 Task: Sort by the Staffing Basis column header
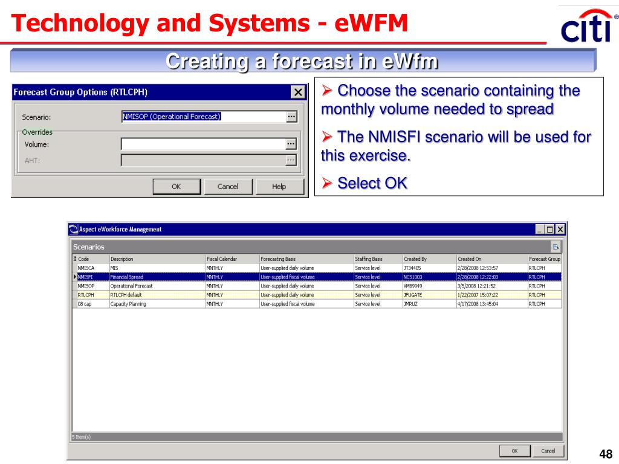[378, 259]
